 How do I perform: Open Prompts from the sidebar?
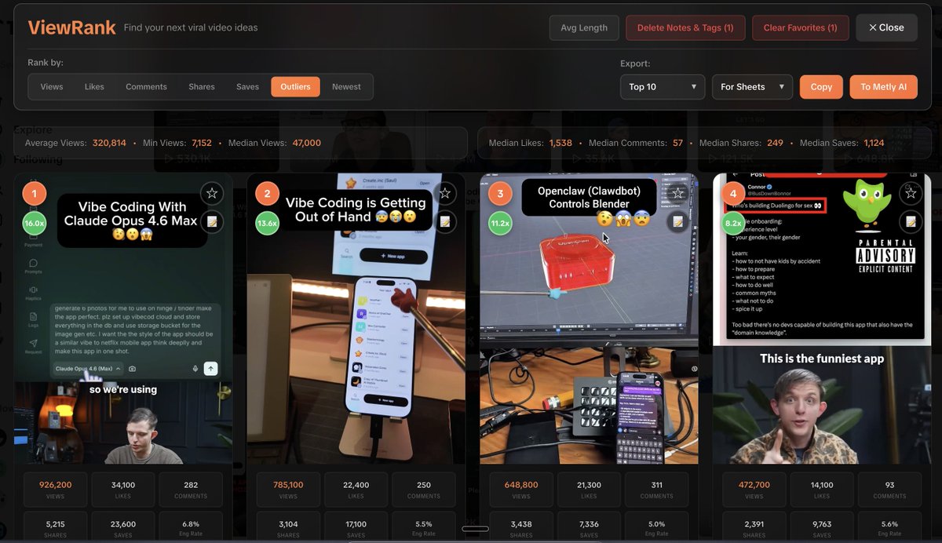(x=32, y=267)
